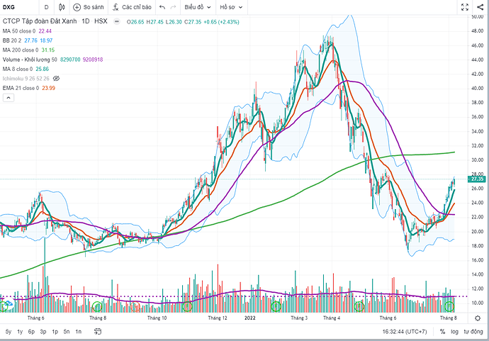This screenshot has height=341, width=489.
Task: Share the chart via share icon
Action: [x=480, y=7]
